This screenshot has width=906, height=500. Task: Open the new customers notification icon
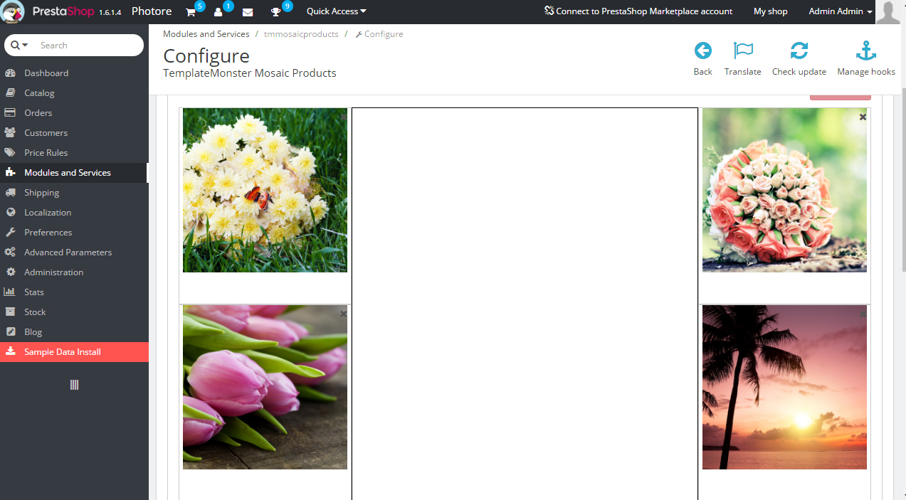tap(218, 12)
